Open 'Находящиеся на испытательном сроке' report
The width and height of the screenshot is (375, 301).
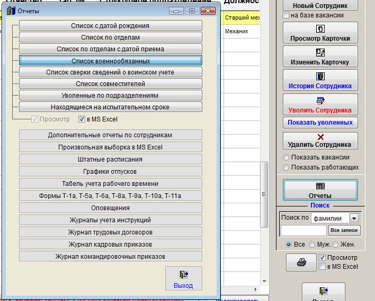point(111,107)
